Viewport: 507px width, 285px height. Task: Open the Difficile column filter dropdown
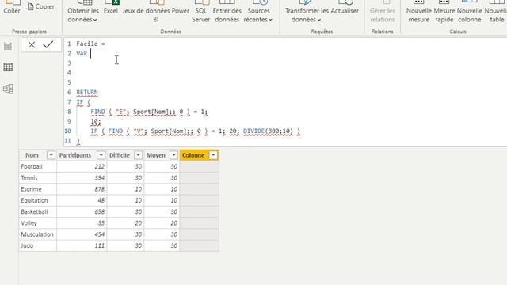(138, 155)
